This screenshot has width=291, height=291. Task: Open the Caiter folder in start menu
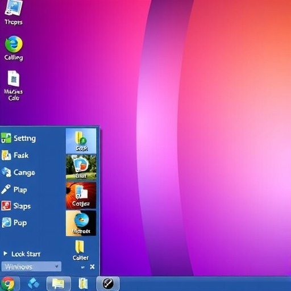point(81,250)
